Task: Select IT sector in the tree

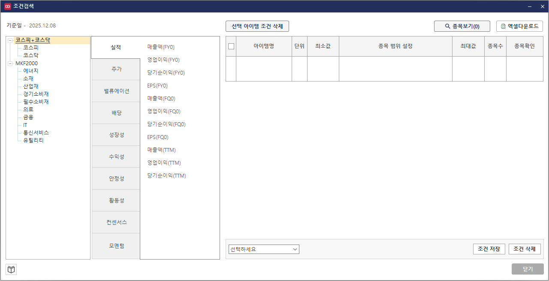Action: 25,125
